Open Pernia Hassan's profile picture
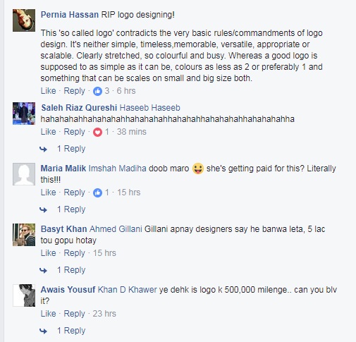This screenshot has height=342, width=356. coord(24,20)
